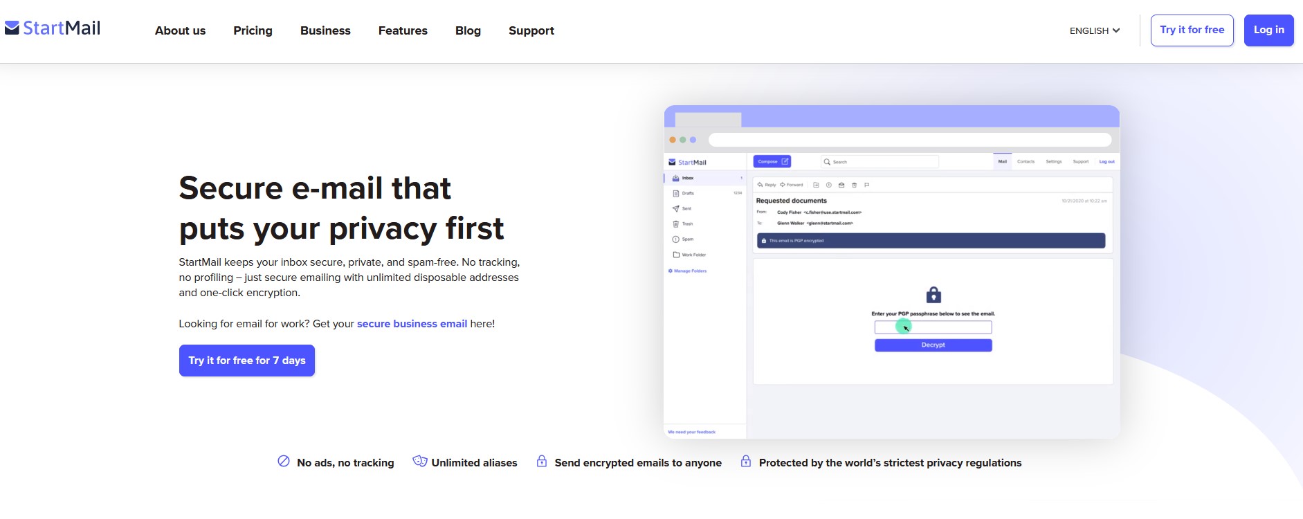Click the Forward button in the mockup
The image size is (1303, 519).
pos(792,185)
